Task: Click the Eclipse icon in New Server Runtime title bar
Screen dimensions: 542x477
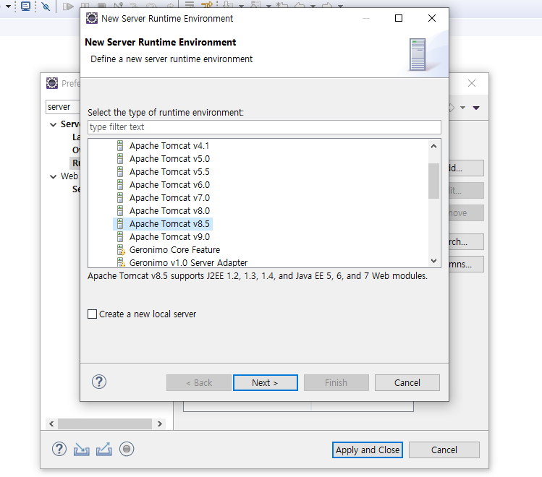Action: pos(92,18)
